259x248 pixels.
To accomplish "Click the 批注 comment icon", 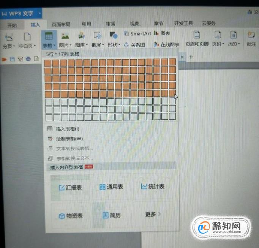I will coord(251,35).
